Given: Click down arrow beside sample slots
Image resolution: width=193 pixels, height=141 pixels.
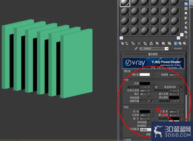Looking at the screenshot, I should [x=182, y=35].
